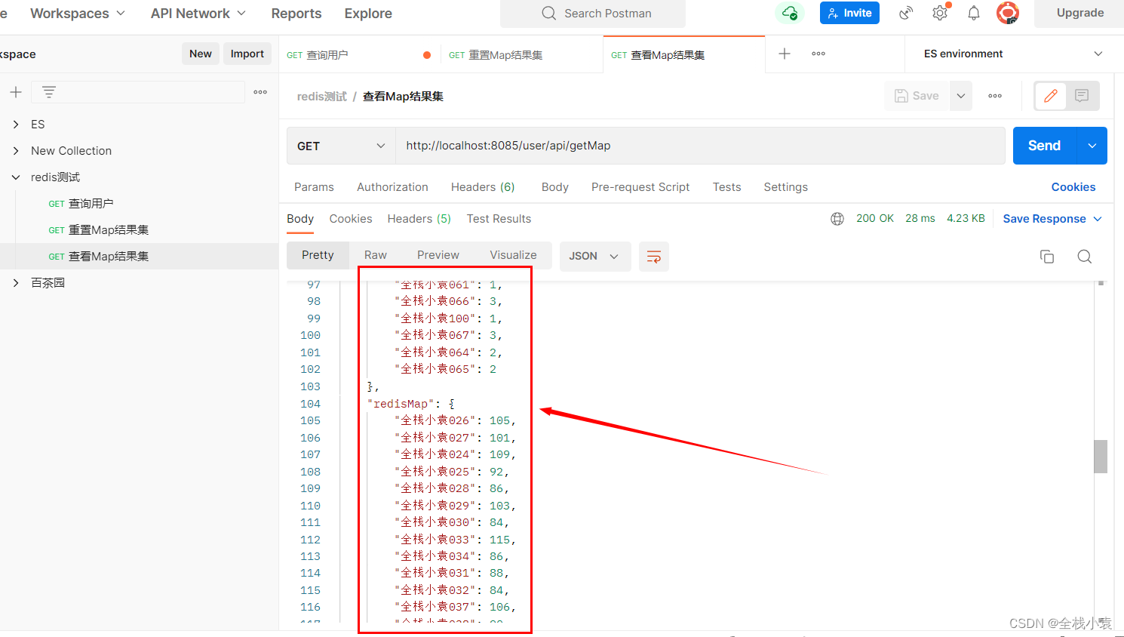1124x637 pixels.
Task: Open the Pre-request Script tab
Action: 640,187
